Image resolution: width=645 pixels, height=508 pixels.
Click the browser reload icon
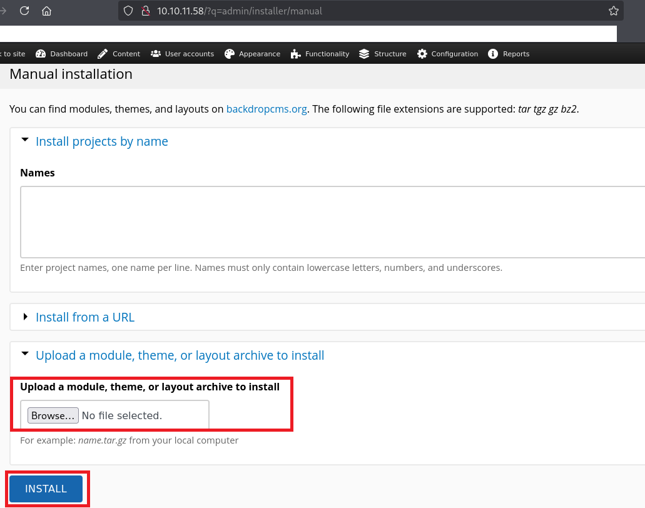coord(24,11)
